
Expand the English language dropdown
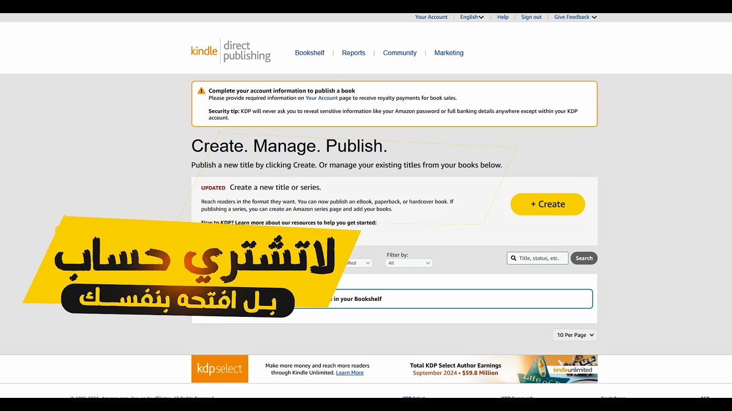coord(472,17)
